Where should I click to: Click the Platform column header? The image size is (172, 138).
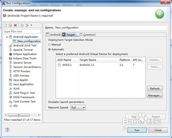pos(125,60)
